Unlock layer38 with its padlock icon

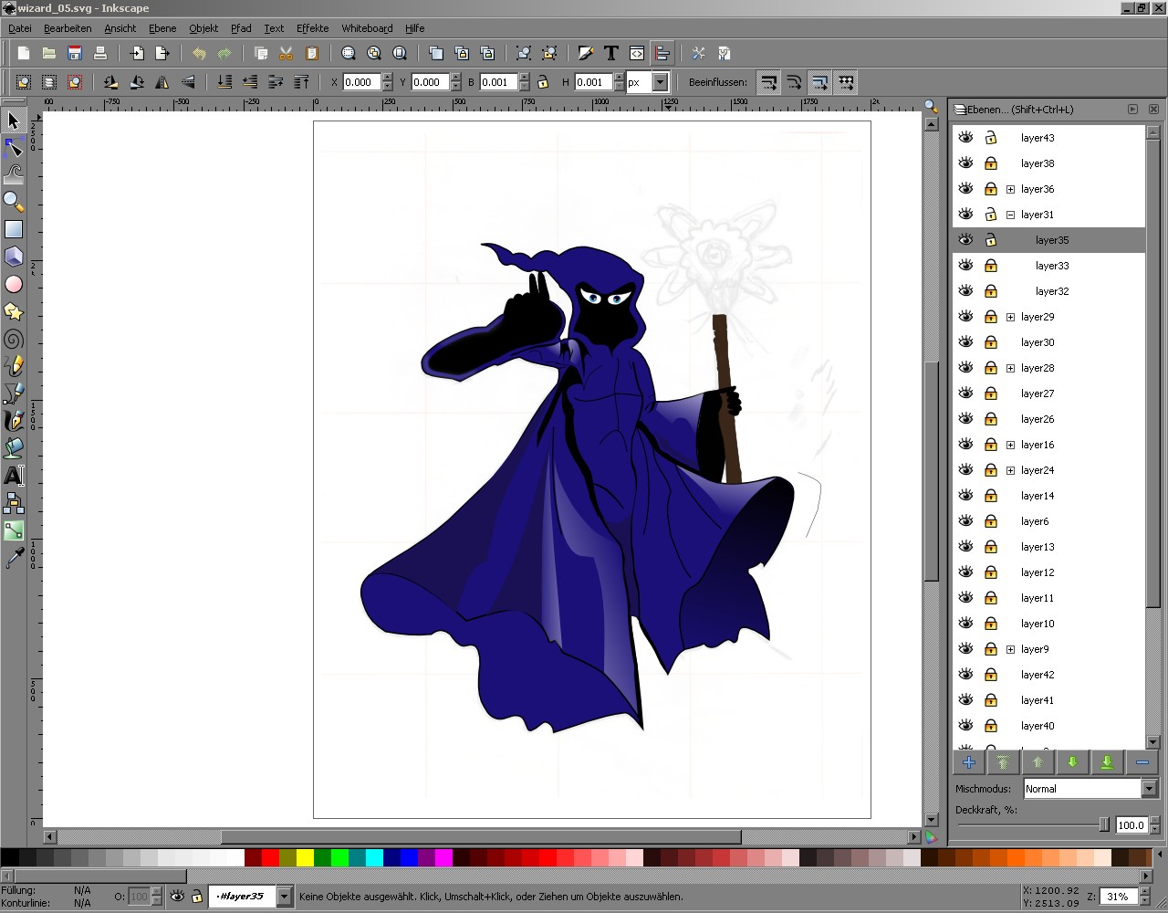[x=991, y=163]
